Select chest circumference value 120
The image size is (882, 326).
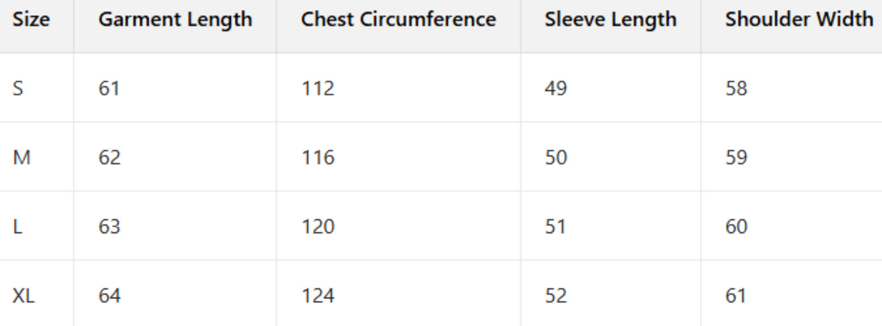(318, 227)
